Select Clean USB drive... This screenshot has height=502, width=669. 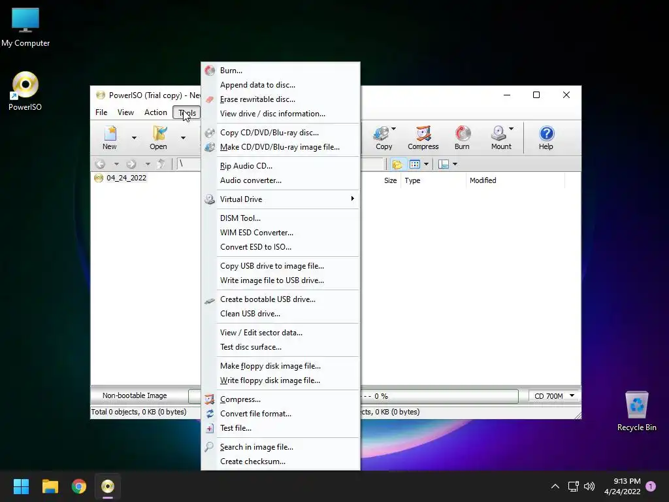tap(280, 314)
